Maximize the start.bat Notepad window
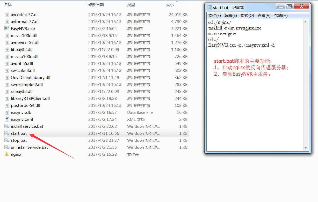The height and width of the screenshot is (202, 318). (289, 6)
